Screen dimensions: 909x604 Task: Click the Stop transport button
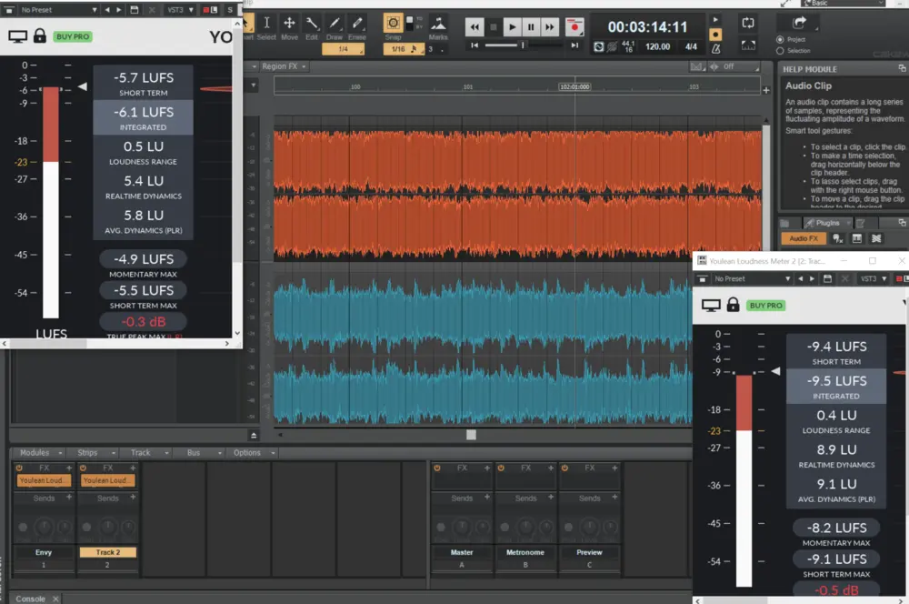pos(494,26)
